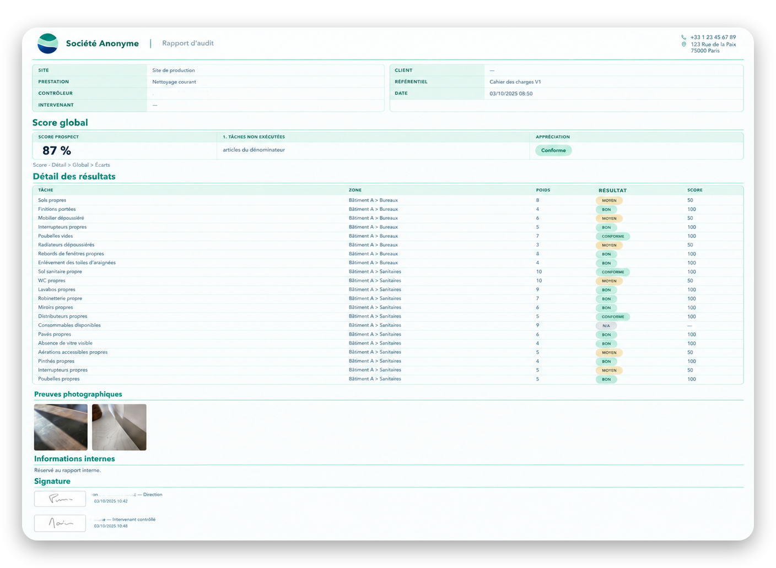
Task: Select the 'Radiateurs dépoussiérés' task
Action: 66,245
